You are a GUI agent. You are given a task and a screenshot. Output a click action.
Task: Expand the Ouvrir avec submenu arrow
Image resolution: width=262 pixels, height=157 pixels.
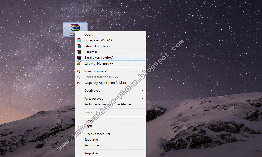(x=142, y=90)
